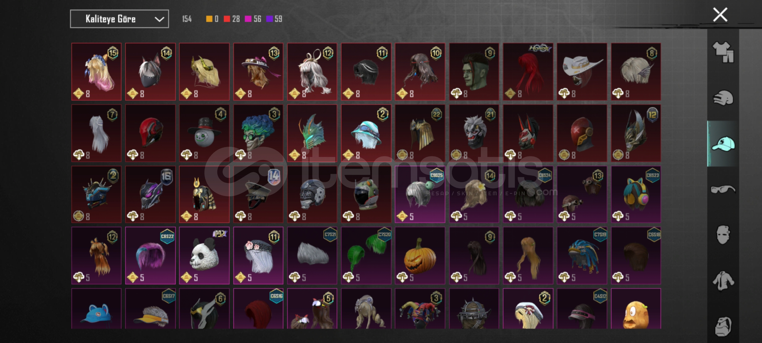Screen dimensions: 762x343
Task: Open the face mask category icon
Action: pyautogui.click(x=723, y=235)
